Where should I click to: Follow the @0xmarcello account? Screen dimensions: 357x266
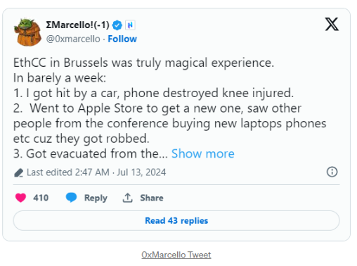pos(122,39)
